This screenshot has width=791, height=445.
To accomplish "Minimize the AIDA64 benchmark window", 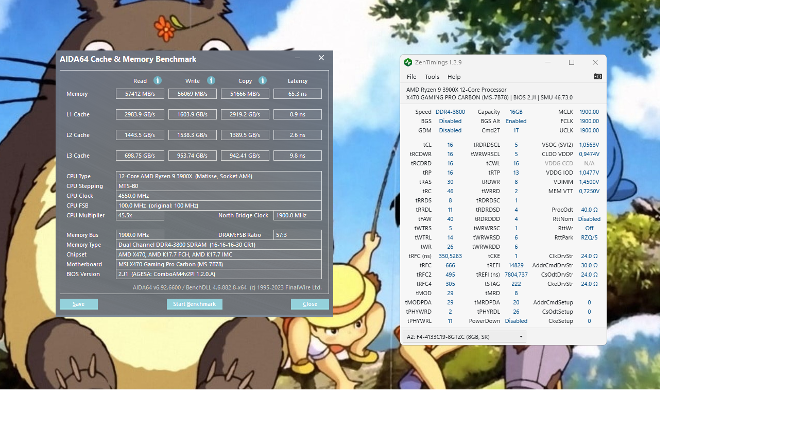I will [298, 58].
